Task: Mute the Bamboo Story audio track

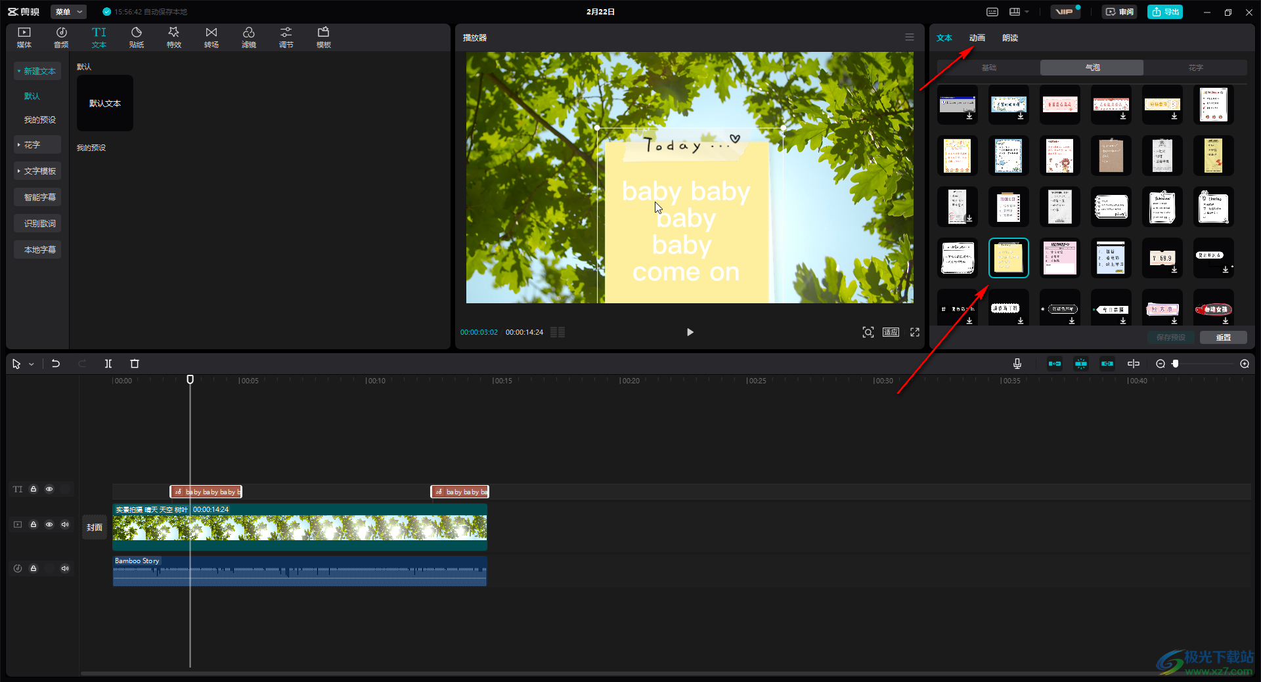Action: [65, 568]
